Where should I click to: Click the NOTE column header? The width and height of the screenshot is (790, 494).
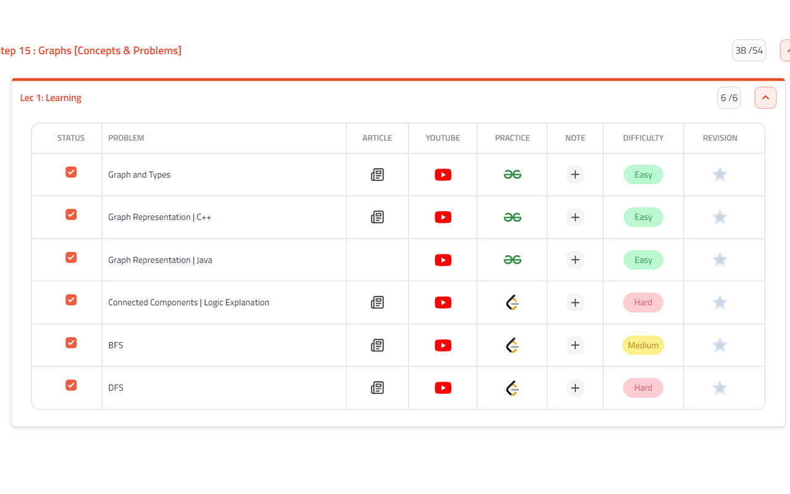tap(575, 138)
